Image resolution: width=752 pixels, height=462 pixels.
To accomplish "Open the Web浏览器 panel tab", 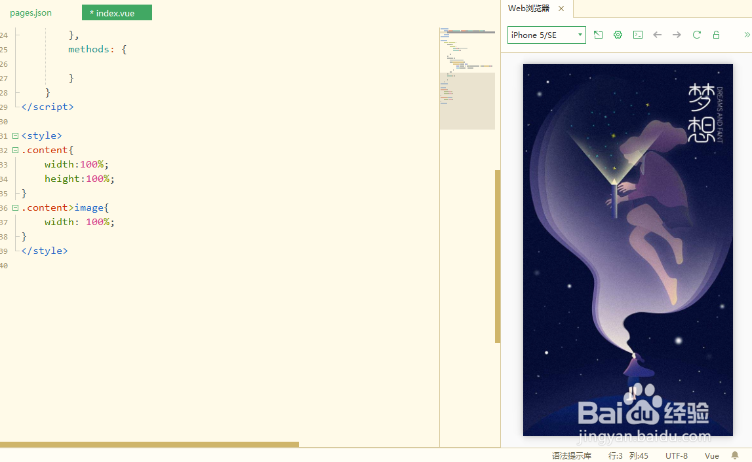I will 528,8.
